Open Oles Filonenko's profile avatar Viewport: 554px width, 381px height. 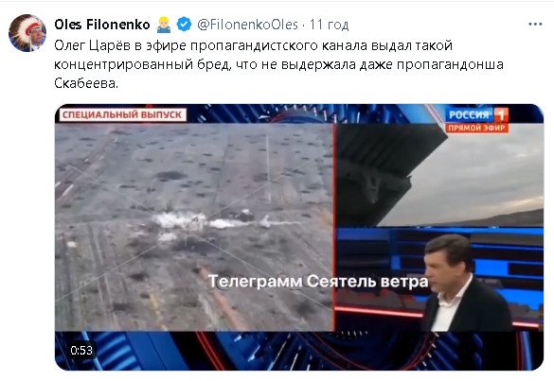click(27, 33)
